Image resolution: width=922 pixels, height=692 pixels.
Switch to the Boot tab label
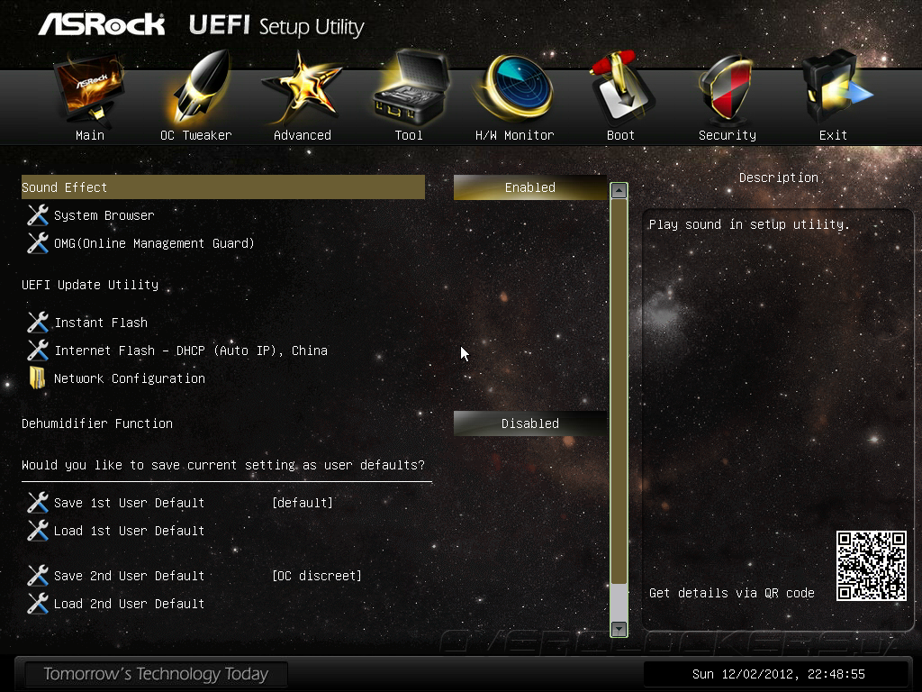click(x=620, y=135)
